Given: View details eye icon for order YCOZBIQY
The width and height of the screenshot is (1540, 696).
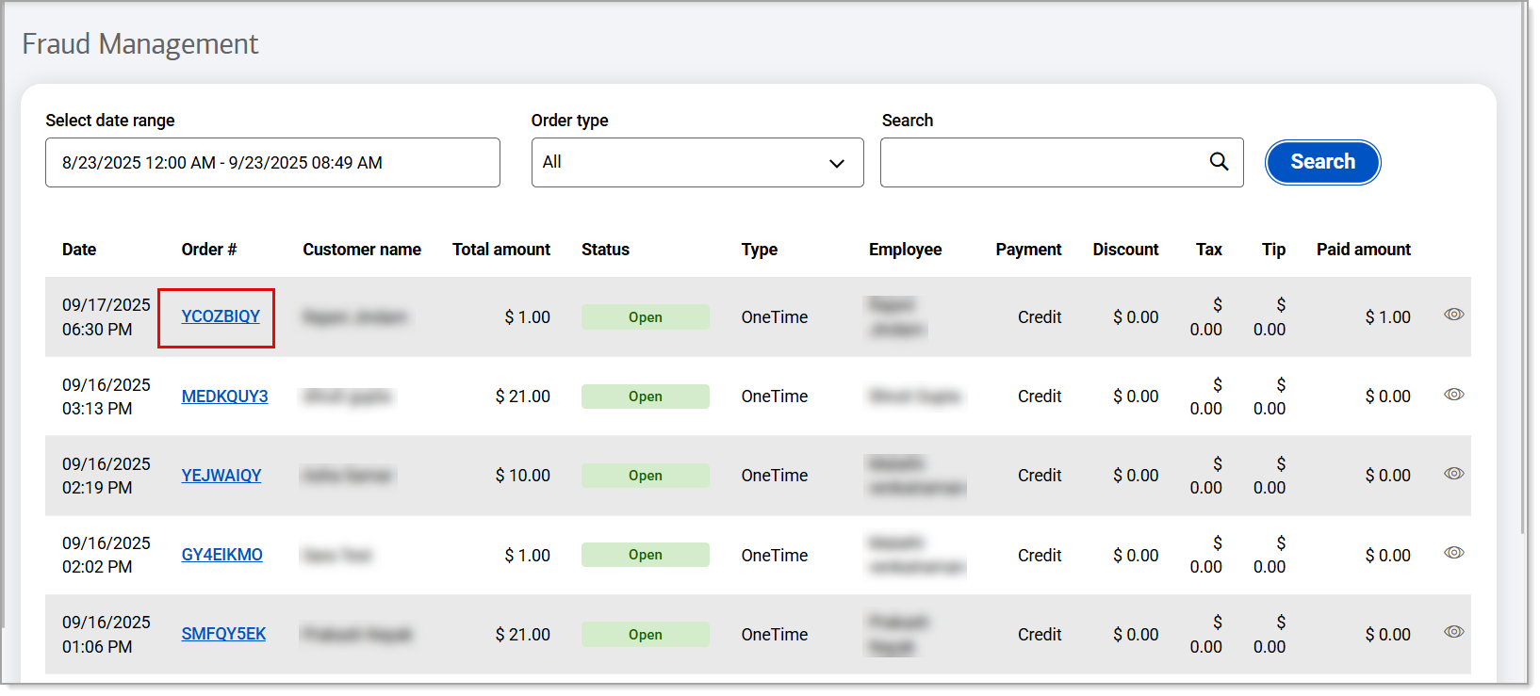Looking at the screenshot, I should pos(1453,315).
